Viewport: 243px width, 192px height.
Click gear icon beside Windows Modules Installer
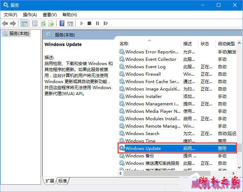click(122, 119)
